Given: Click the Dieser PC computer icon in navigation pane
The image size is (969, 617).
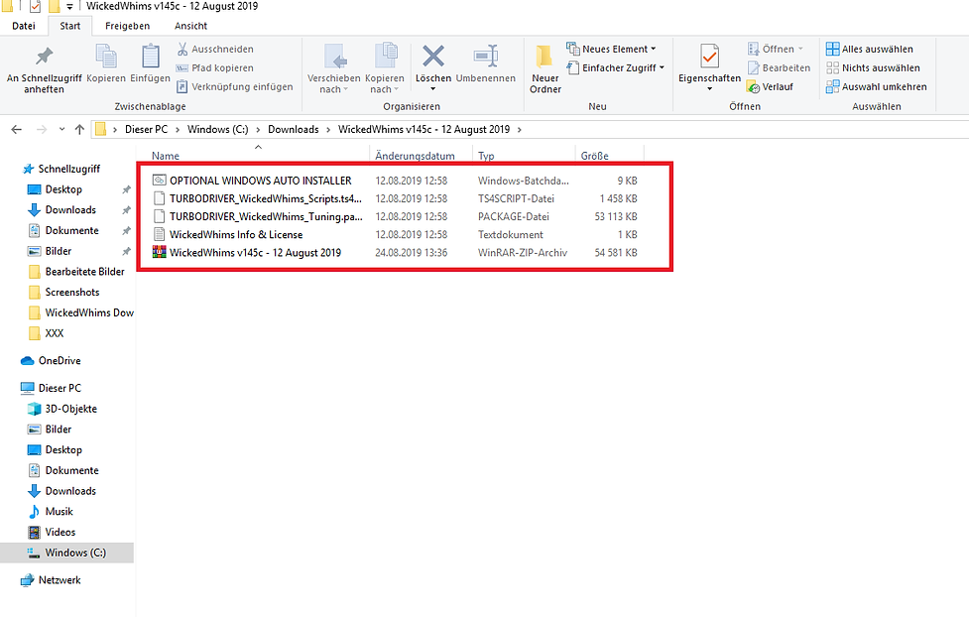Looking at the screenshot, I should pyautogui.click(x=27, y=388).
